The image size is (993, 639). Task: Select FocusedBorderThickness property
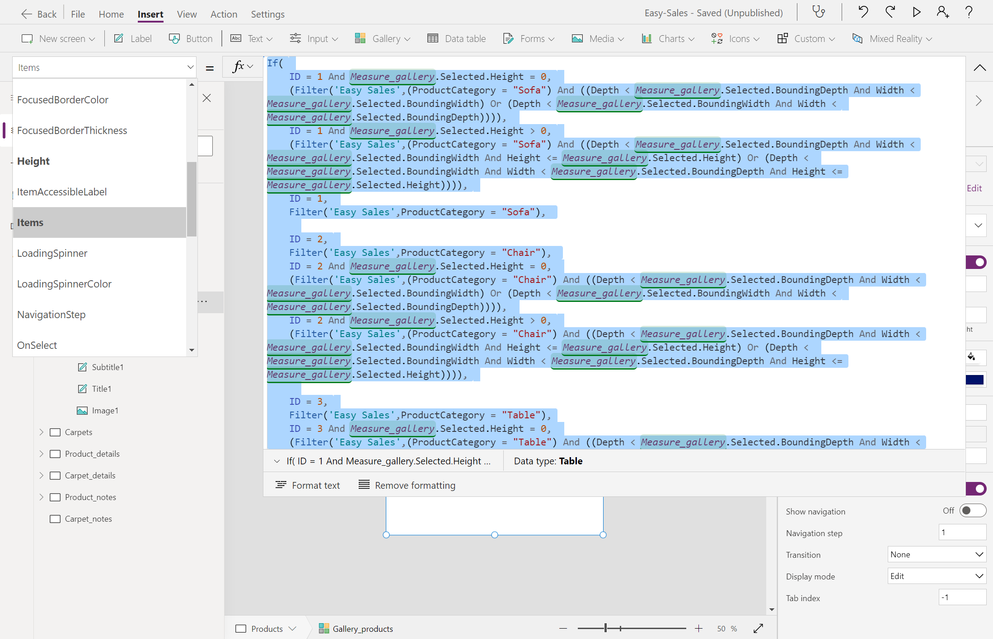pos(99,130)
